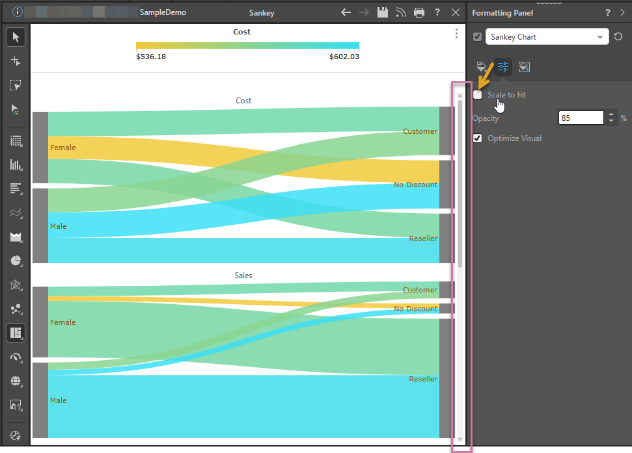Click the No Discount label in Sales chart
632x453 pixels.
[x=415, y=309]
